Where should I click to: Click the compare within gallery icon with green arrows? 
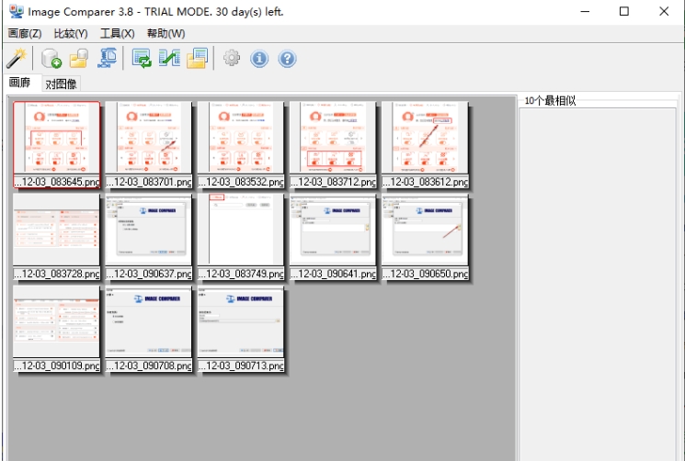click(142, 59)
